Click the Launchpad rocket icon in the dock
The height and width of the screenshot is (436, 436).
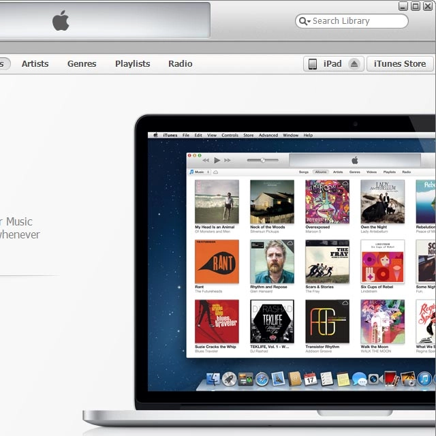pos(230,379)
